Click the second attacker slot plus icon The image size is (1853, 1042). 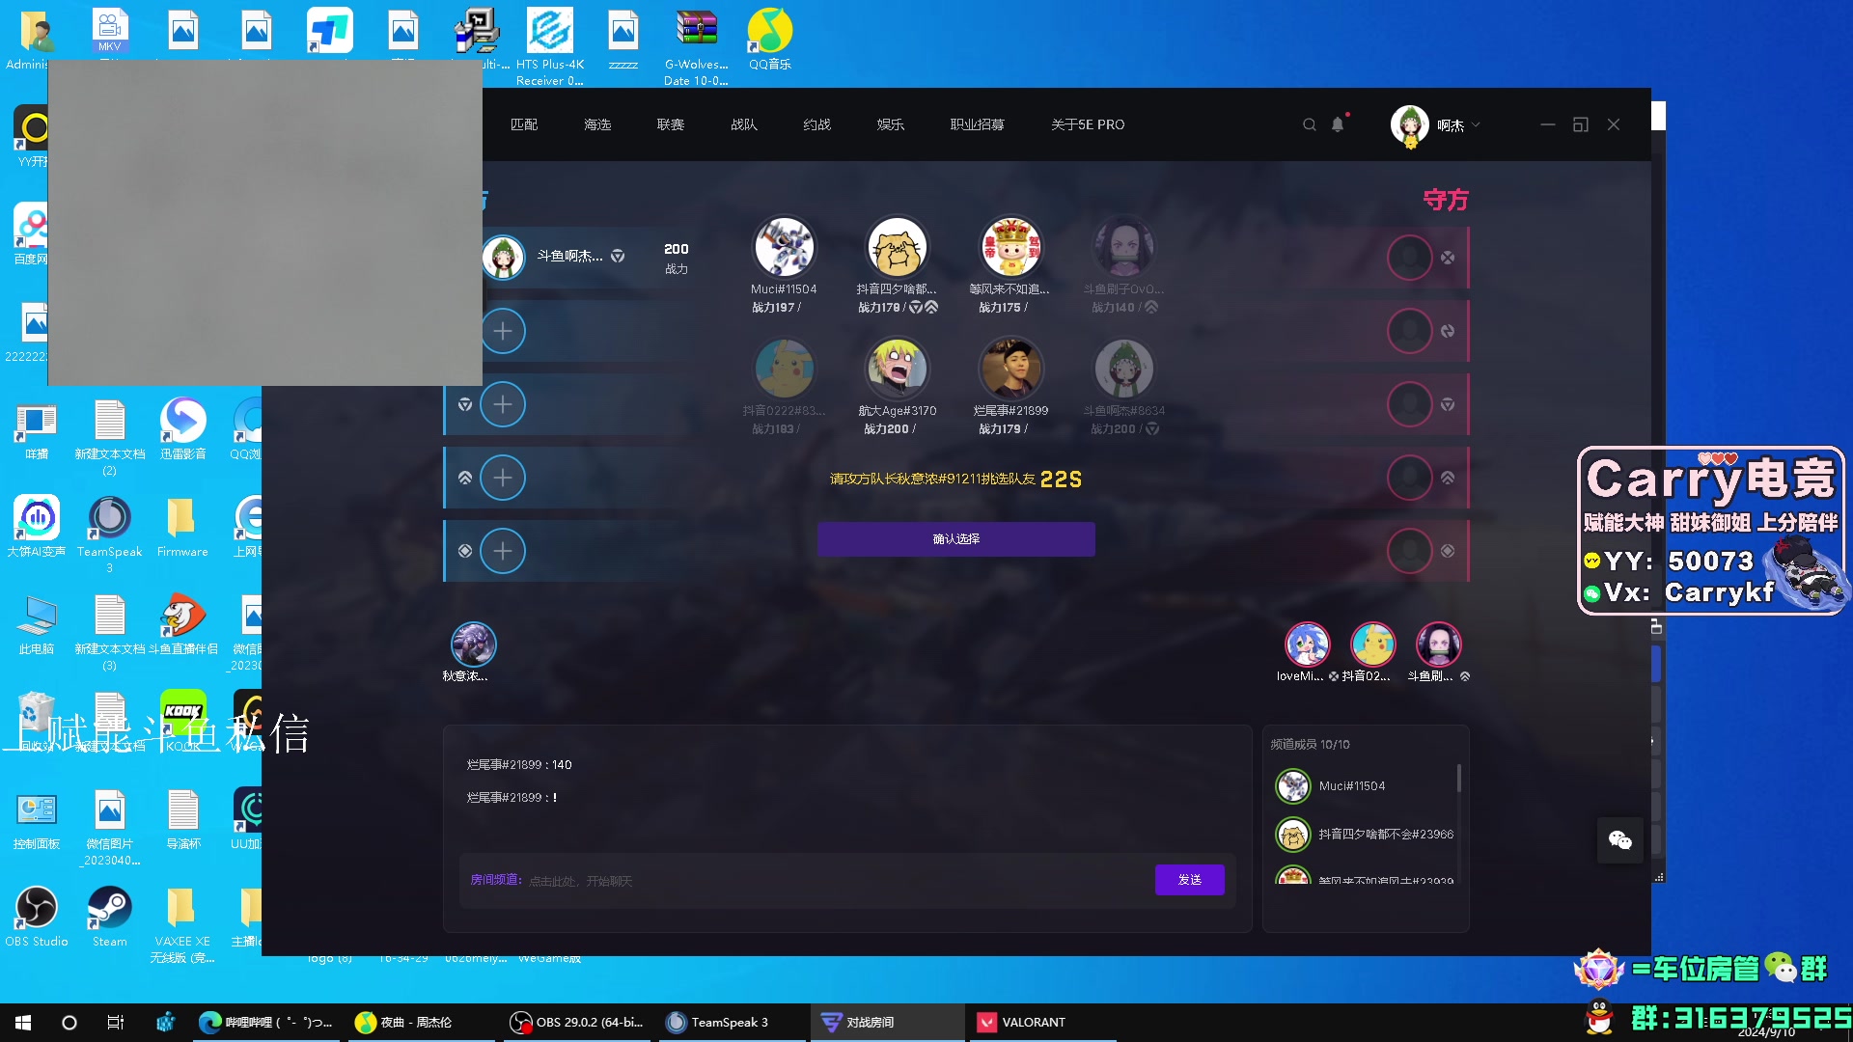pos(503,331)
